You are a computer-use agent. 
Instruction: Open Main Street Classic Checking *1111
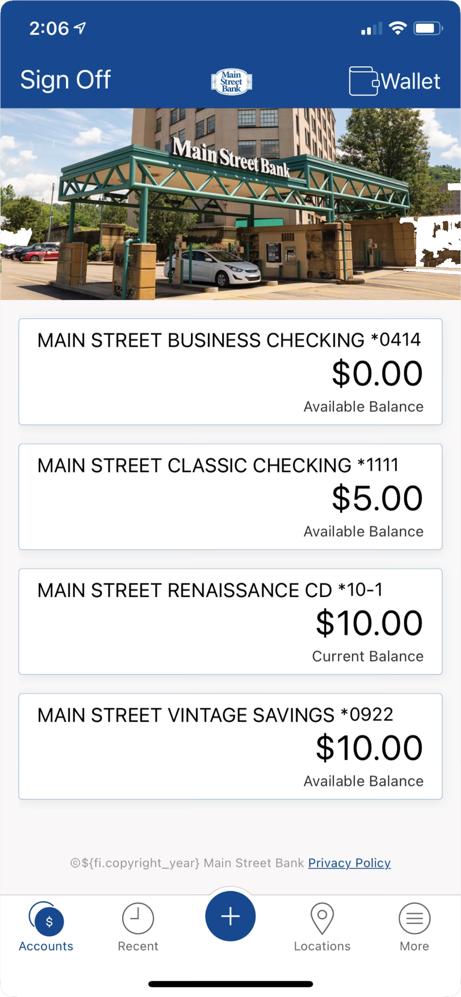(x=230, y=497)
